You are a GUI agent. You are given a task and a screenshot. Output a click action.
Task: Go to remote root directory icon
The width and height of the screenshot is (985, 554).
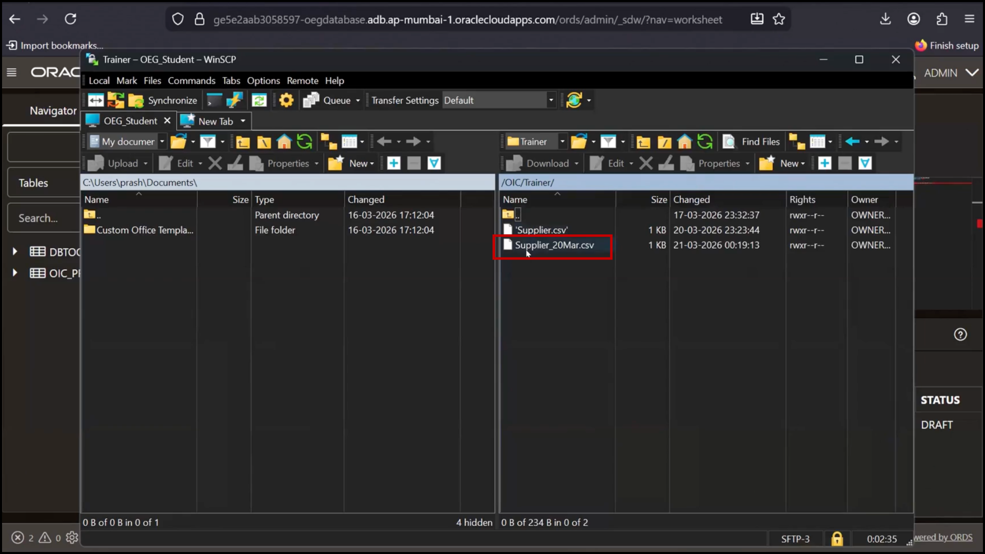[664, 142]
